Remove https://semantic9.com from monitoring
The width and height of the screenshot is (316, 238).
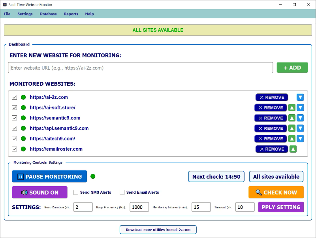[x=271, y=118]
